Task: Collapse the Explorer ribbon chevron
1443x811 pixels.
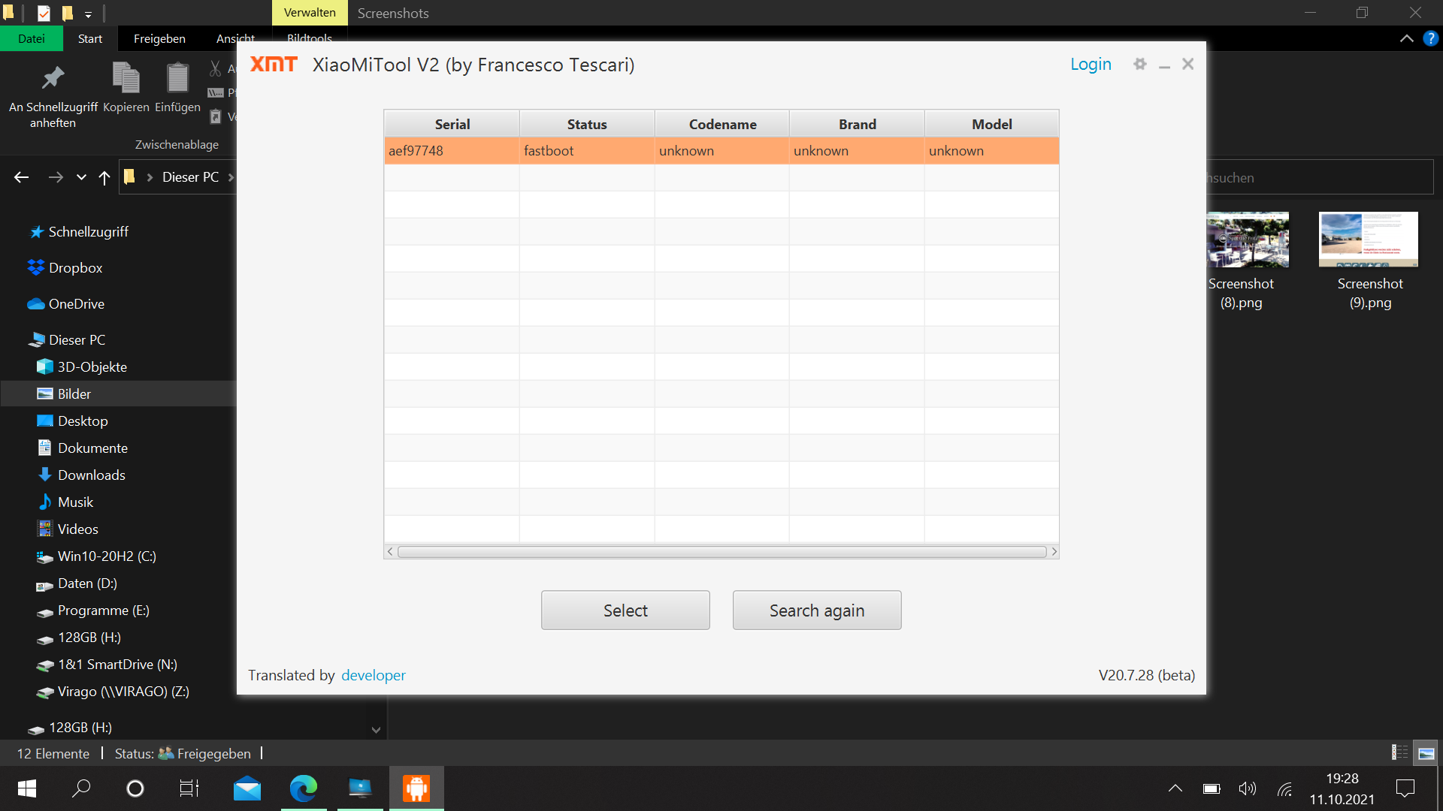Action: [x=1406, y=38]
